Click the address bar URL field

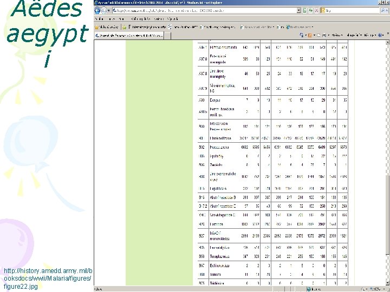coord(205,10)
